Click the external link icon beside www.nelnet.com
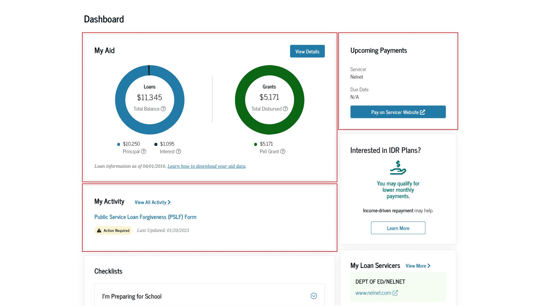This screenshot has width=545, height=306. click(x=395, y=293)
